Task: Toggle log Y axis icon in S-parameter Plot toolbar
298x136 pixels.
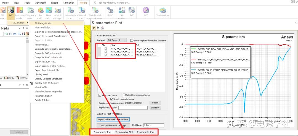Action: point(98,28)
